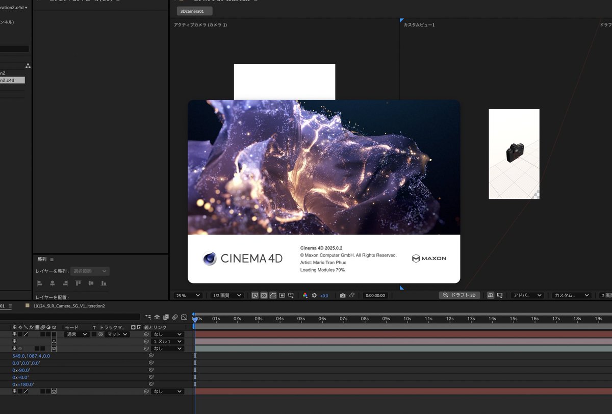Open the 25 % magnification dropdown
This screenshot has width=612, height=414.
[188, 295]
